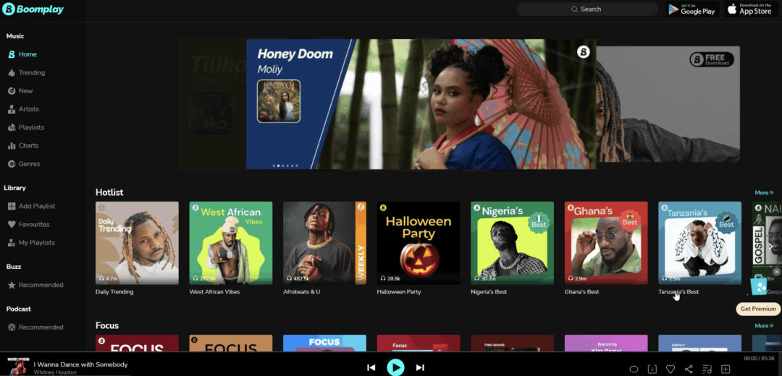Open the Daily Trending playlist cover
The width and height of the screenshot is (782, 376).
pyautogui.click(x=137, y=243)
